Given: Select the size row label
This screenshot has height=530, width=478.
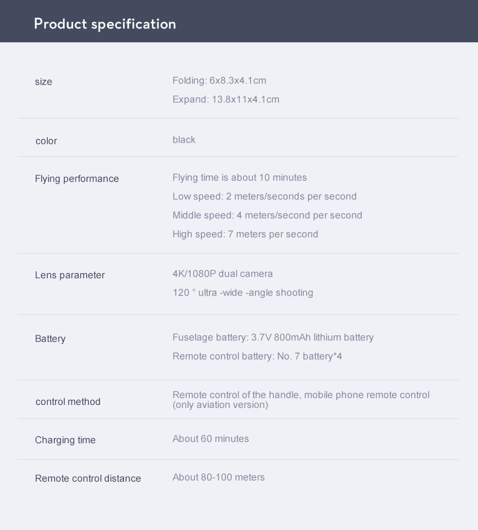Looking at the screenshot, I should [x=44, y=82].
